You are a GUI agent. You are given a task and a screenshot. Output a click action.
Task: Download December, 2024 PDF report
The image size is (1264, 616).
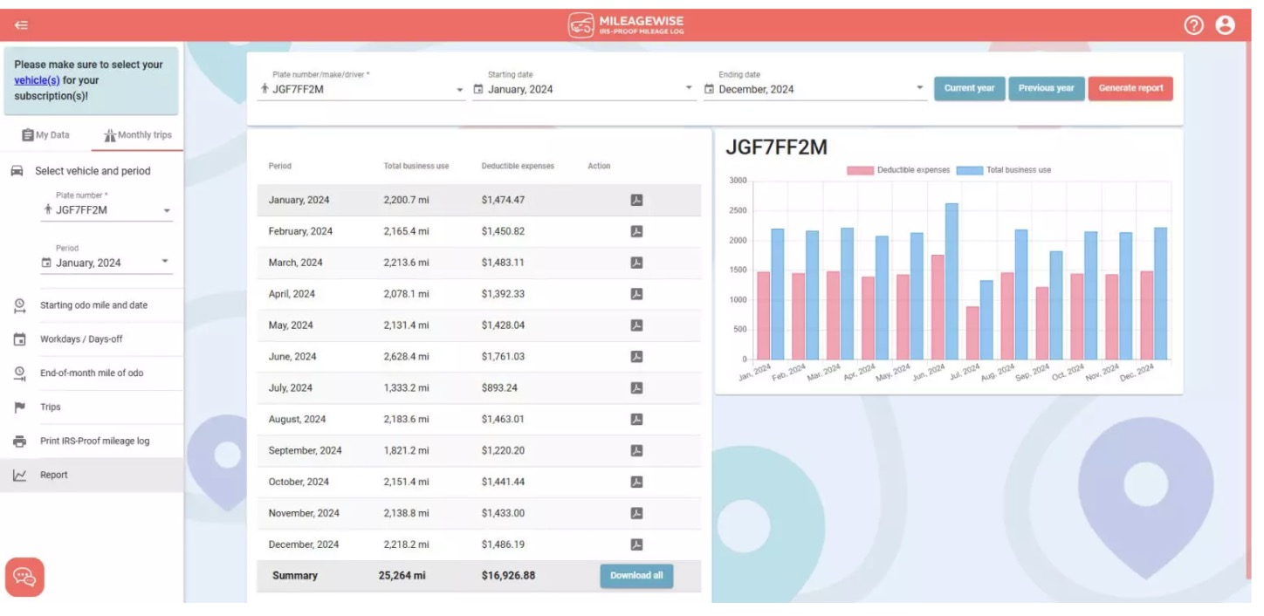(x=636, y=544)
